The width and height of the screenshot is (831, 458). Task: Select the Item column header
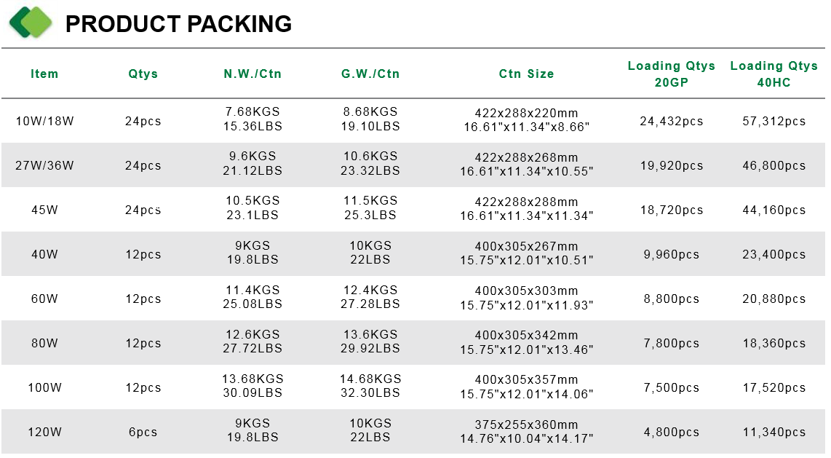(44, 74)
